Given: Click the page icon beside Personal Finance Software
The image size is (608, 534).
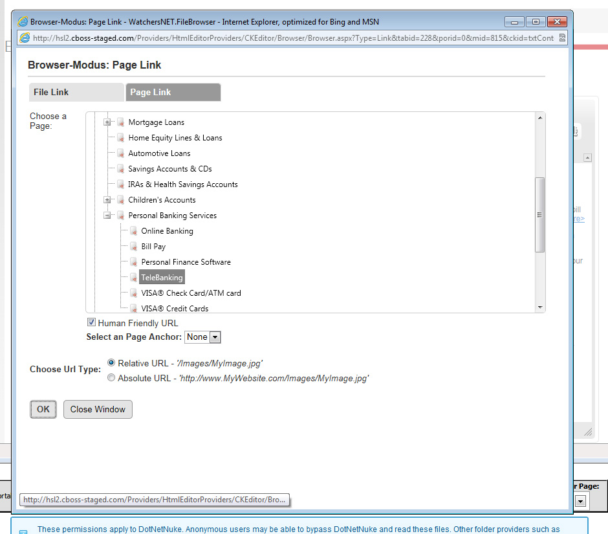Looking at the screenshot, I should tap(133, 262).
